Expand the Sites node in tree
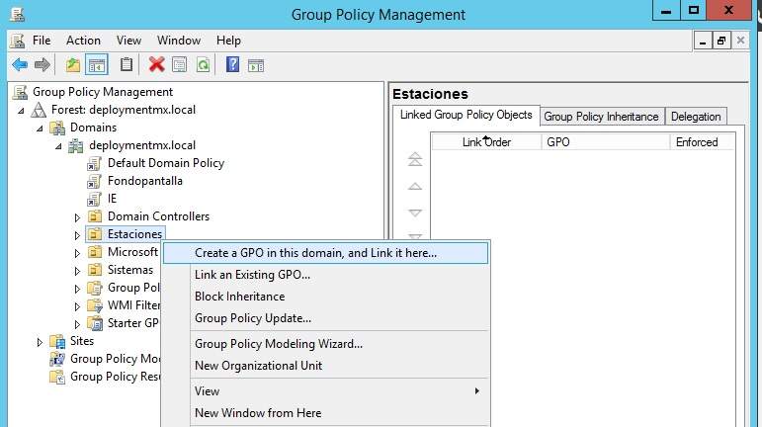 41,341
